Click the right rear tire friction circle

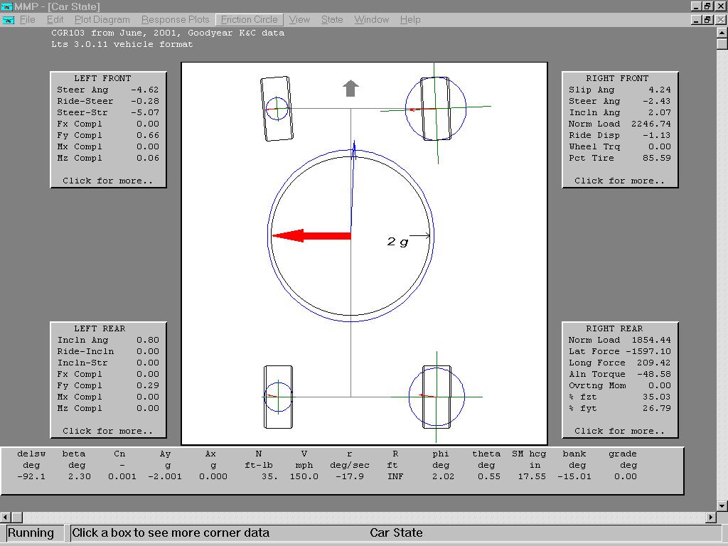click(x=437, y=397)
